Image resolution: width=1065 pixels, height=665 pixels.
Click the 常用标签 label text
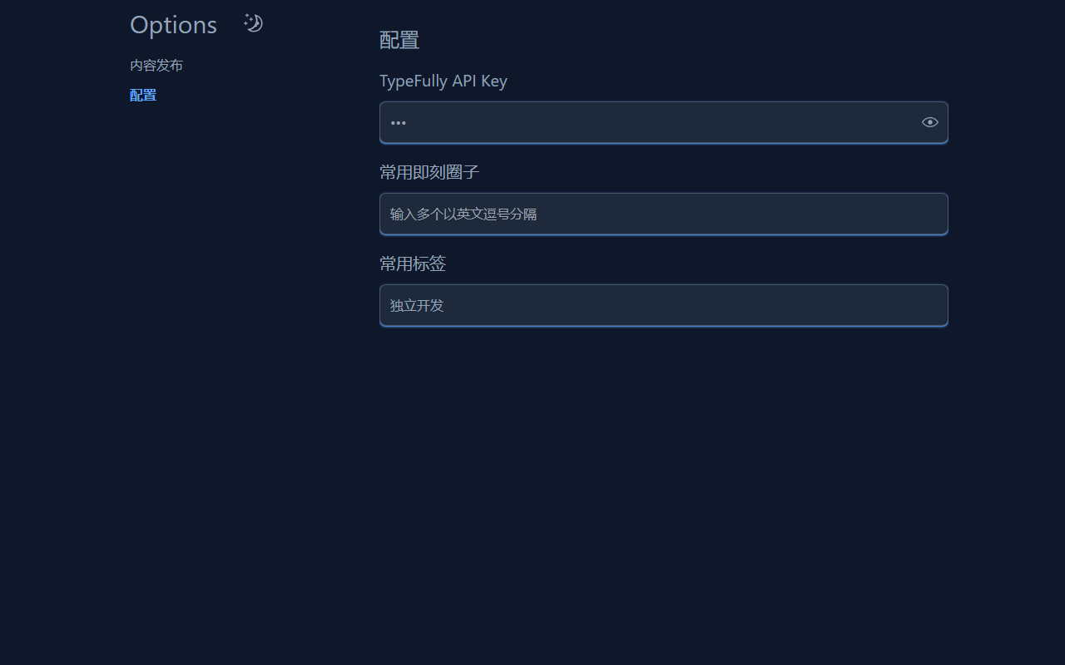(413, 264)
